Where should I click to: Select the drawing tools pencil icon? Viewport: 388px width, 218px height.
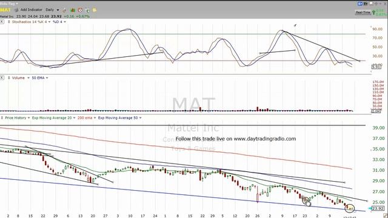click(65, 10)
